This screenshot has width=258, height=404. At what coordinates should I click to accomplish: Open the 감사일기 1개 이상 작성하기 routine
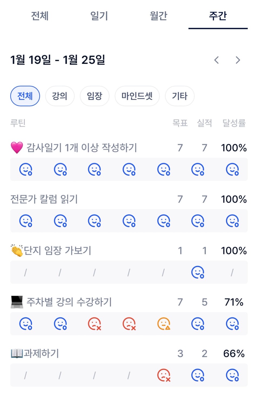pos(82,148)
